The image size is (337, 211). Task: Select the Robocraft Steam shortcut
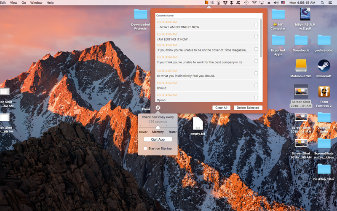click(324, 66)
